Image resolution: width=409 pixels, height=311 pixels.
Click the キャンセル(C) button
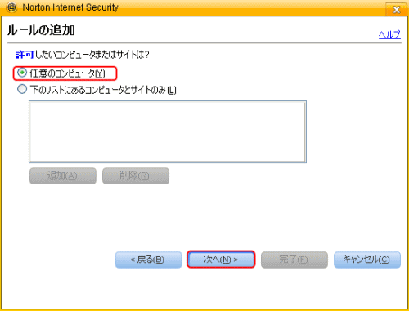coord(367,260)
